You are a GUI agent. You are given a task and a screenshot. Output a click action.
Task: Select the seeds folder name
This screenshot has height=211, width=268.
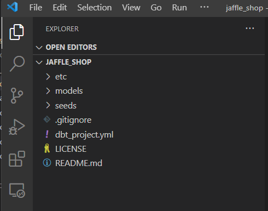tap(66, 106)
